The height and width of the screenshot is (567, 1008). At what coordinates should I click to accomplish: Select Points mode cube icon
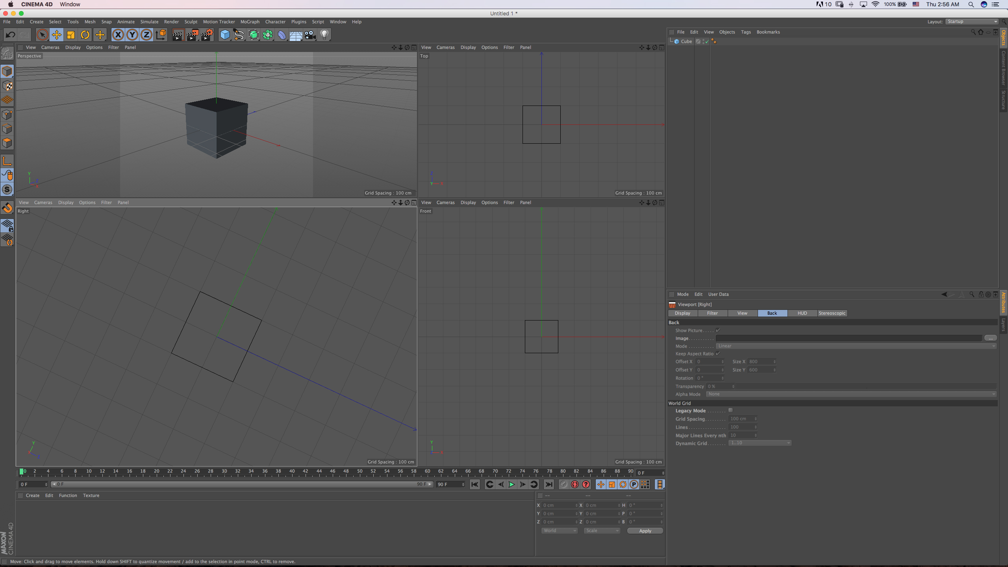(7, 115)
